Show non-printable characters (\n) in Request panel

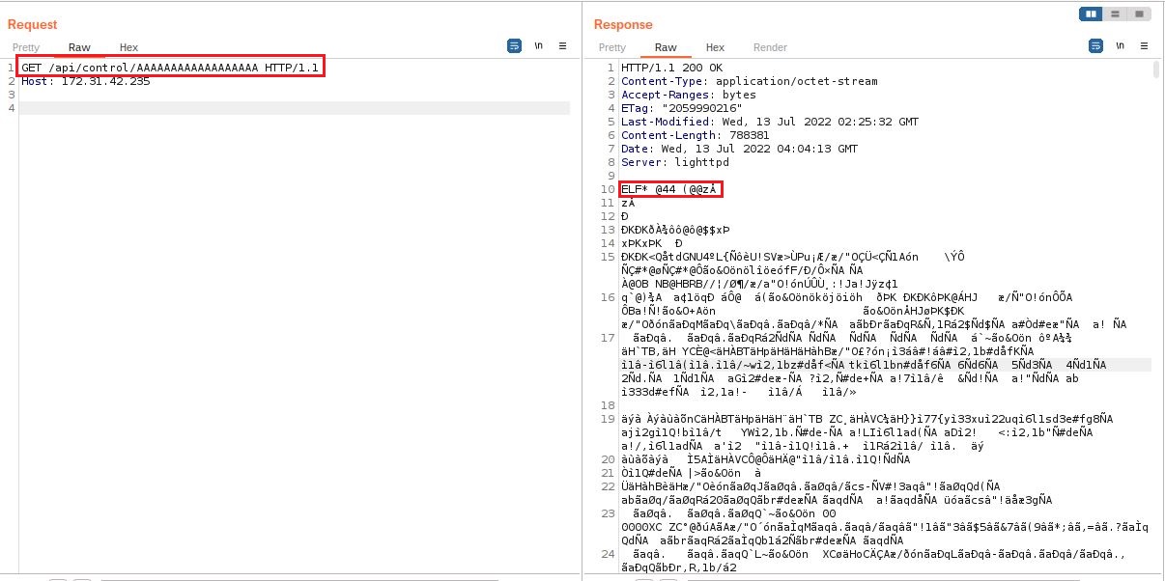538,46
